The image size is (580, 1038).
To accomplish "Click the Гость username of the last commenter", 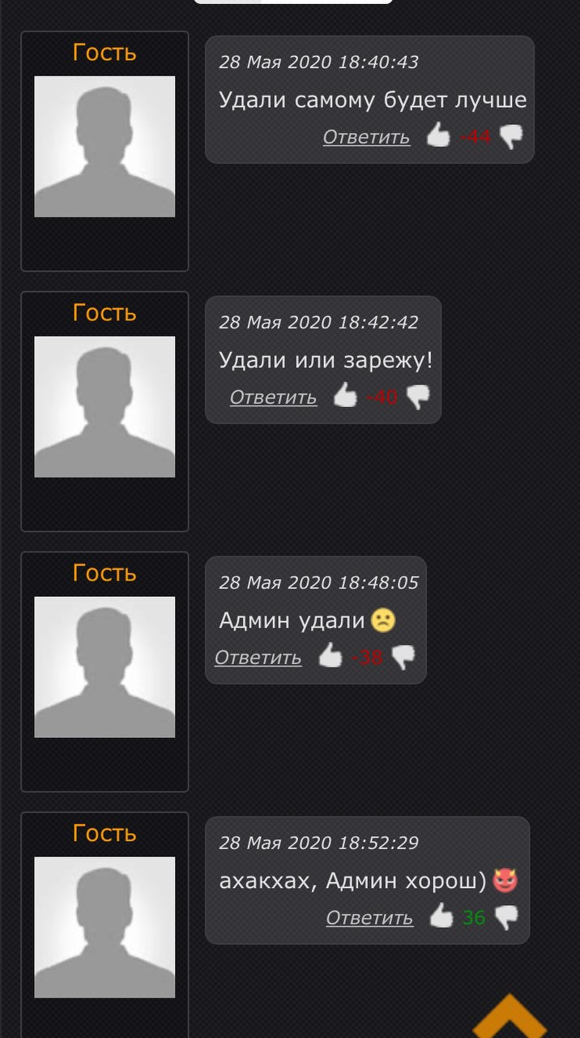I will tap(104, 834).
